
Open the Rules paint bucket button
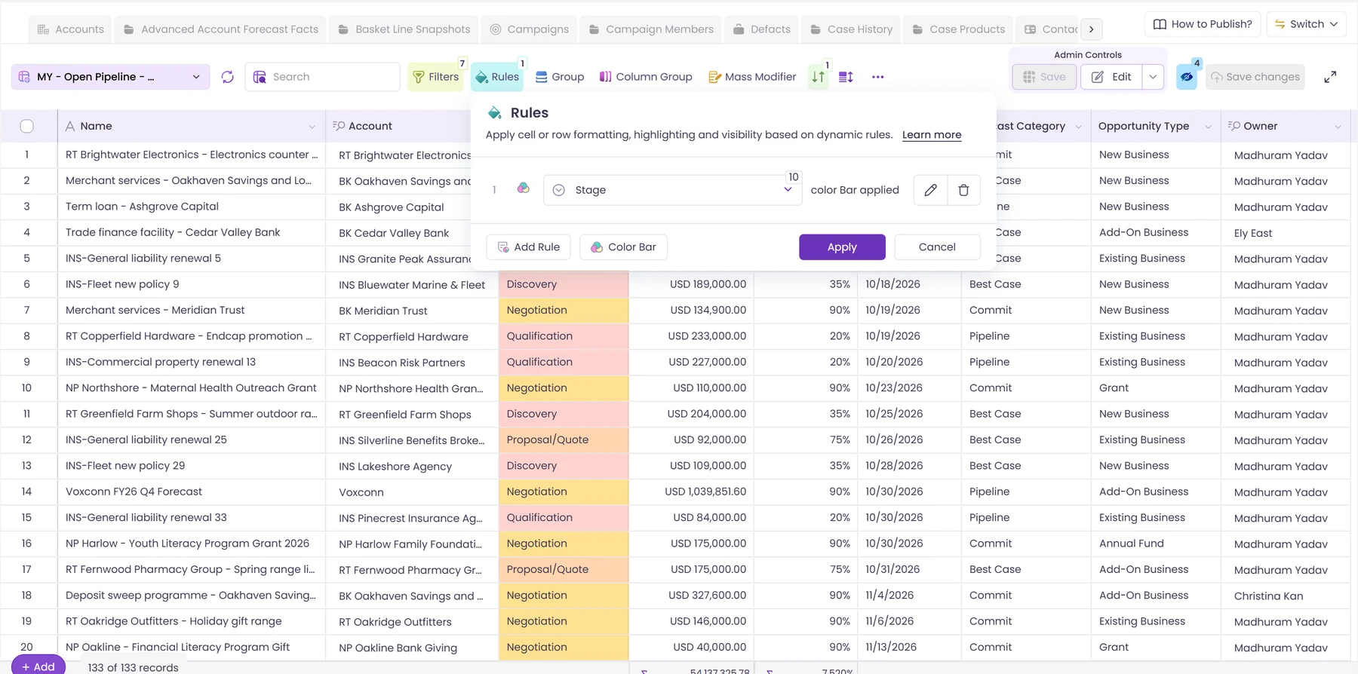[497, 77]
